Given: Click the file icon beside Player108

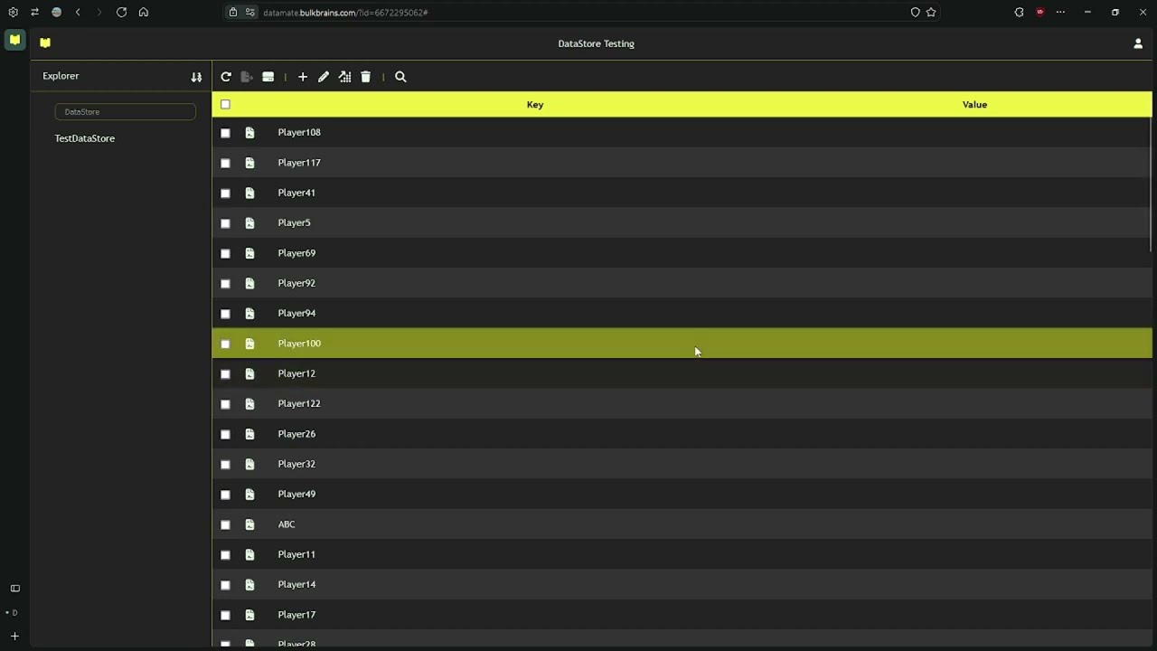Looking at the screenshot, I should pyautogui.click(x=249, y=133).
